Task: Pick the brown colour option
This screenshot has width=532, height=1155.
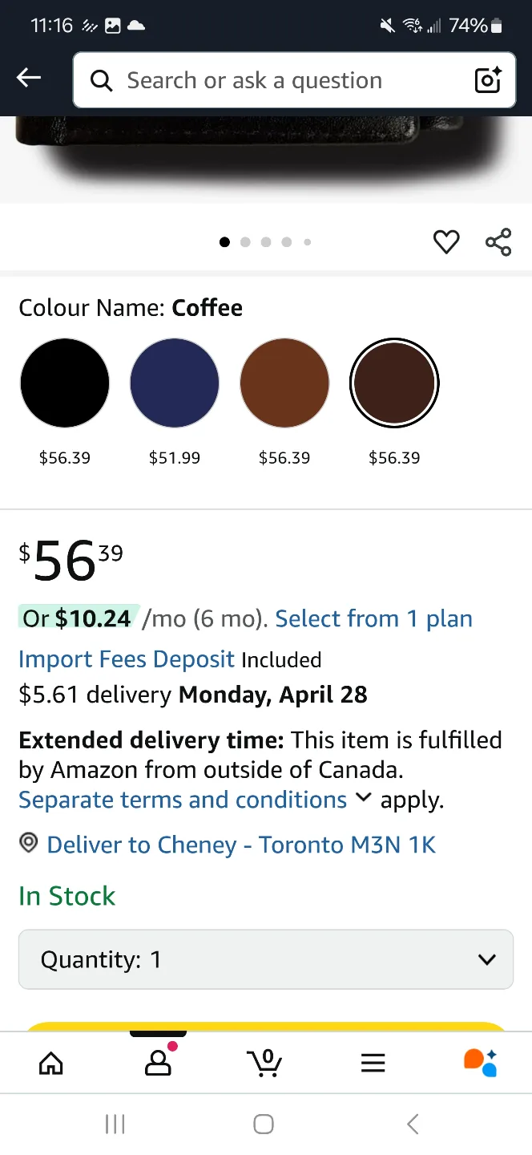Action: [284, 383]
